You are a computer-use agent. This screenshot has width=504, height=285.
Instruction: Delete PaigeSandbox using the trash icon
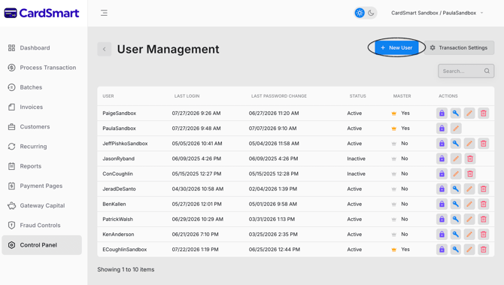click(484, 113)
